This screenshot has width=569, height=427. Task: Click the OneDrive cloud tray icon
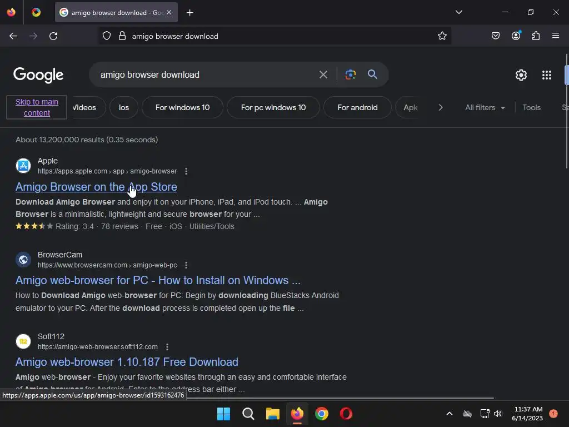[x=467, y=414]
